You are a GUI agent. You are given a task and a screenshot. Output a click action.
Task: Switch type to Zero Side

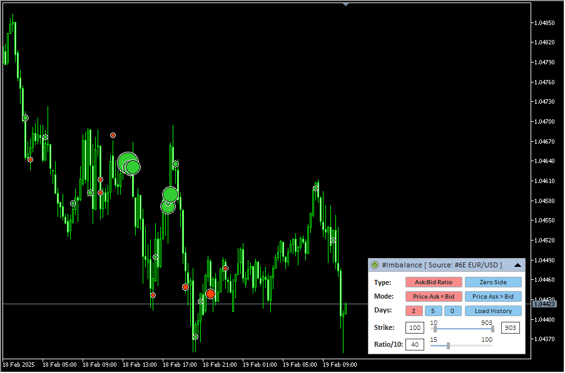[x=493, y=282]
